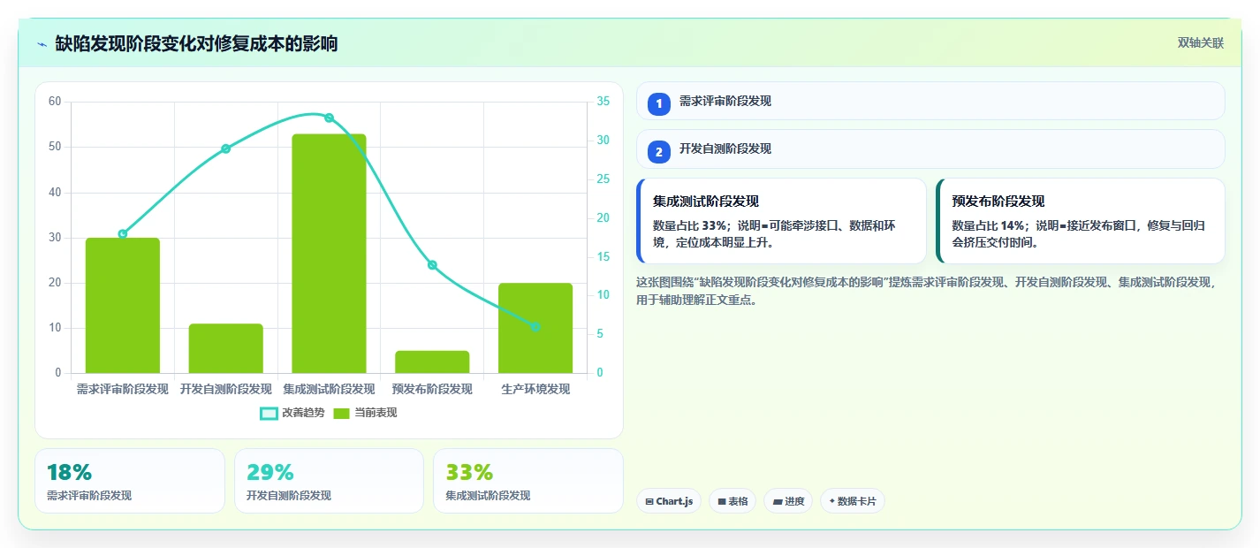Click the 改善趋势 legend color box
The height and width of the screenshot is (548, 1260).
tap(269, 413)
